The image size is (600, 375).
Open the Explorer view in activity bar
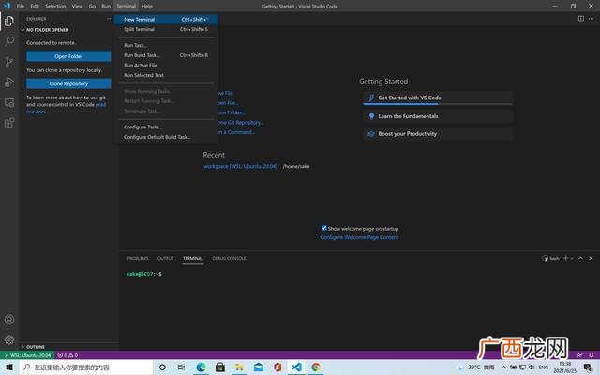[9, 21]
